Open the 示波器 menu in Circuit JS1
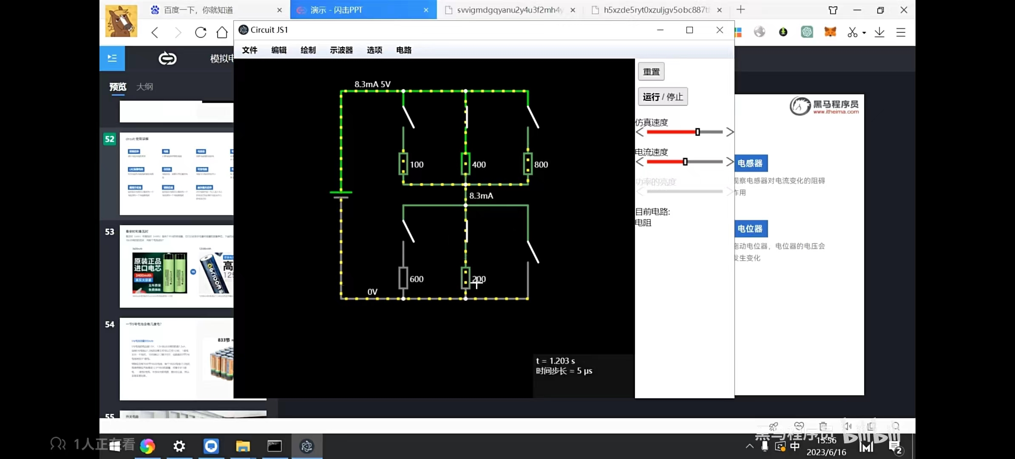This screenshot has height=459, width=1015. pyautogui.click(x=341, y=50)
